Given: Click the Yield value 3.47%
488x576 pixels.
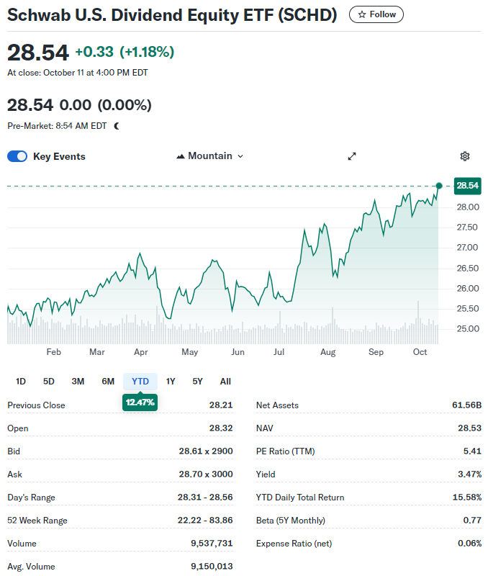Looking at the screenshot, I should pyautogui.click(x=469, y=474).
